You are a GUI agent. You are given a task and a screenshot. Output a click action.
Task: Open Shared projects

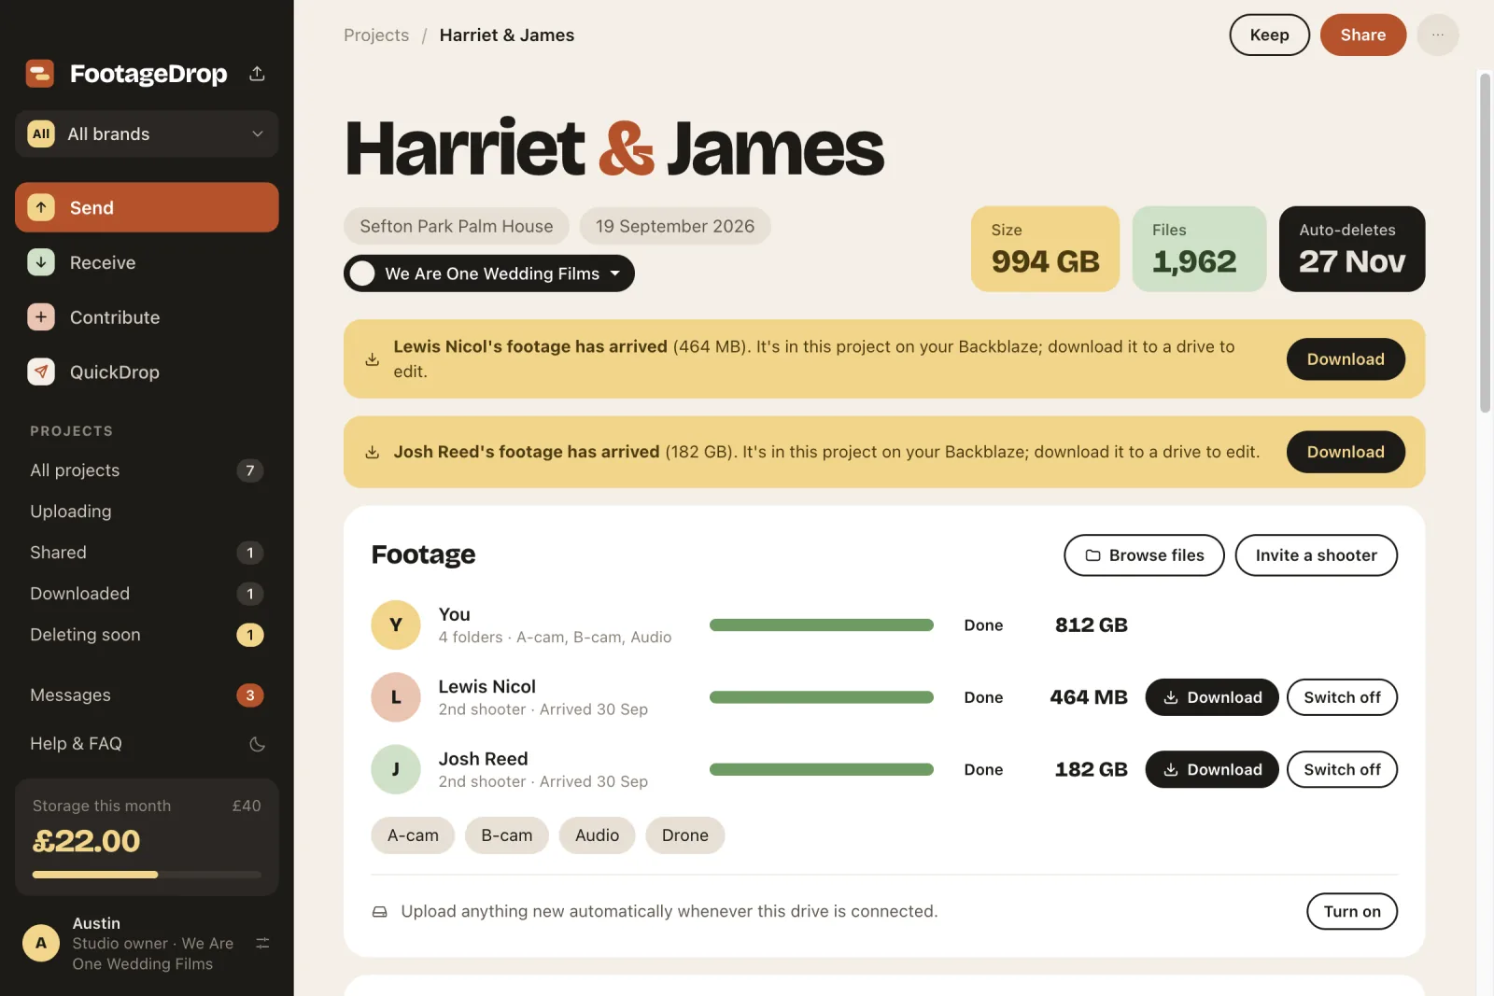tap(147, 553)
